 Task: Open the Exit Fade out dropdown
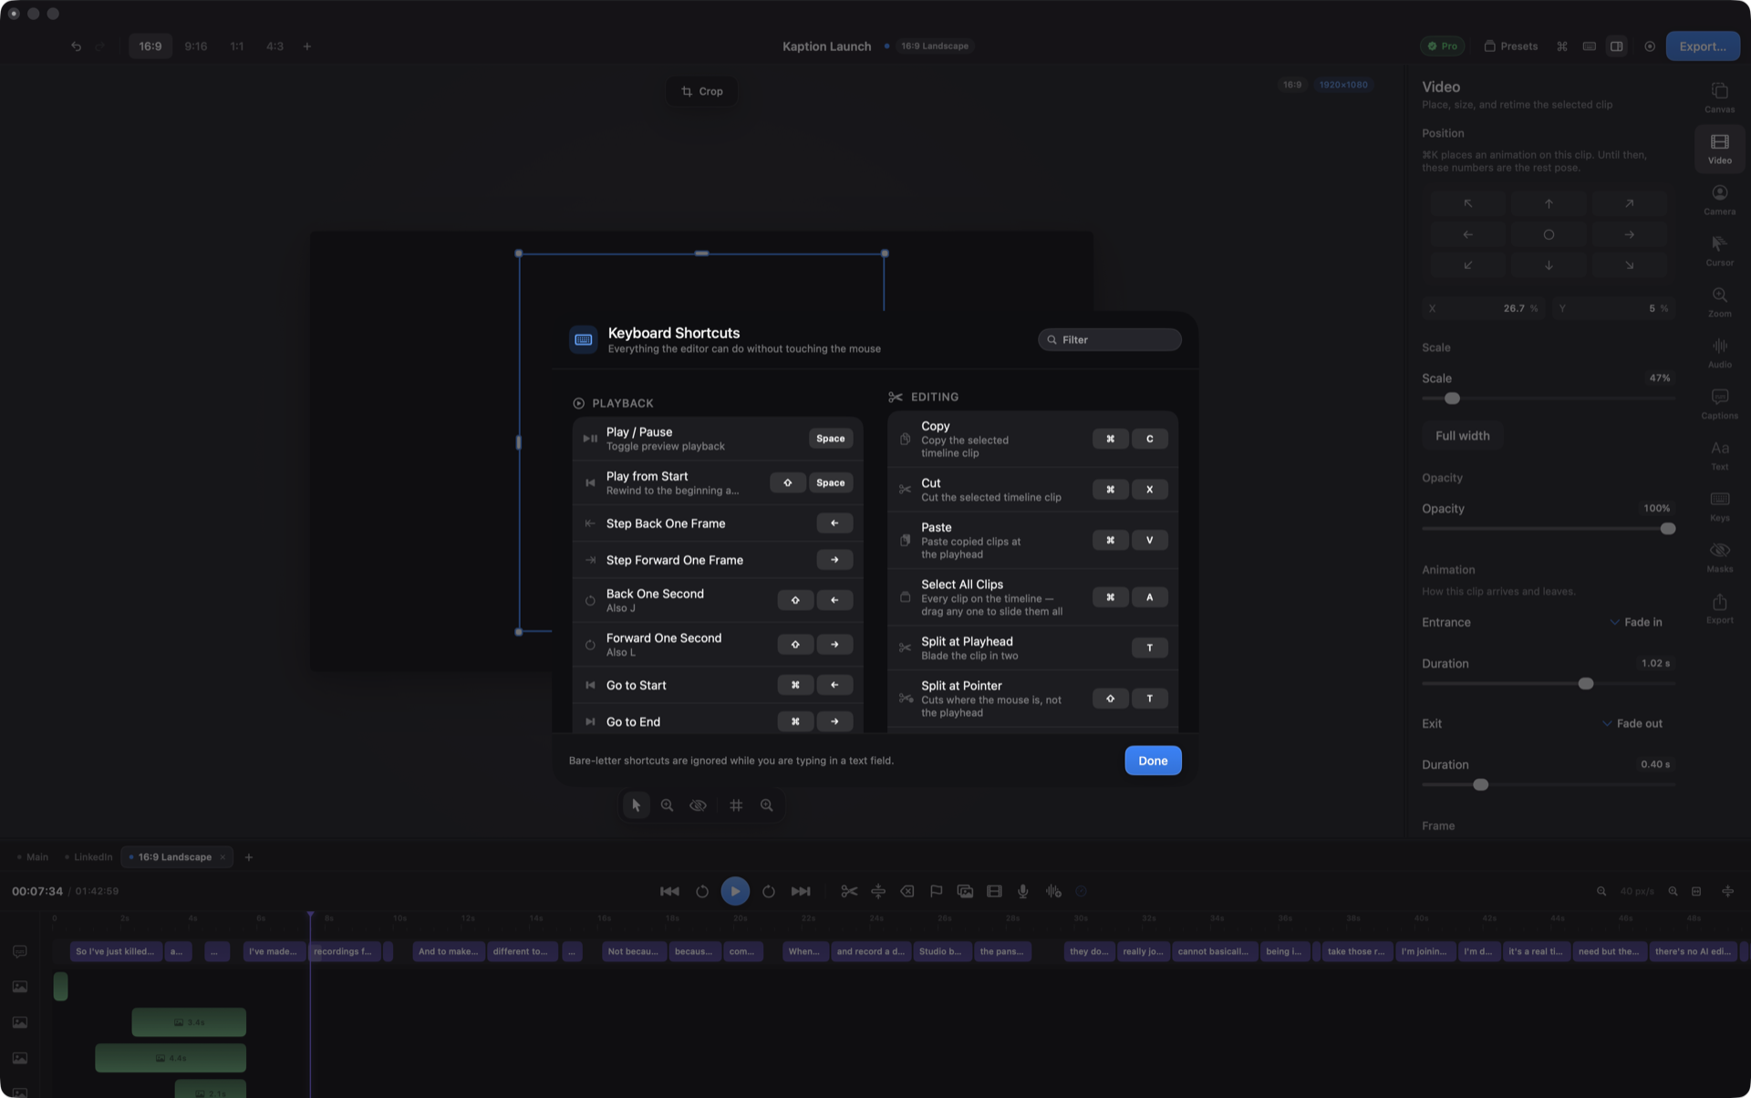[1632, 723]
